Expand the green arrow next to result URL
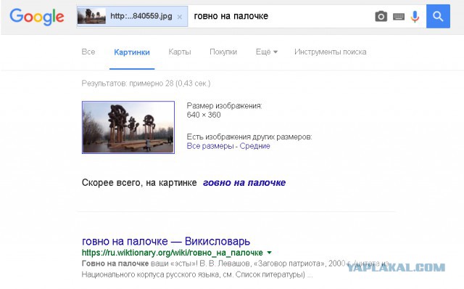This screenshot has height=289, width=464. [x=269, y=253]
